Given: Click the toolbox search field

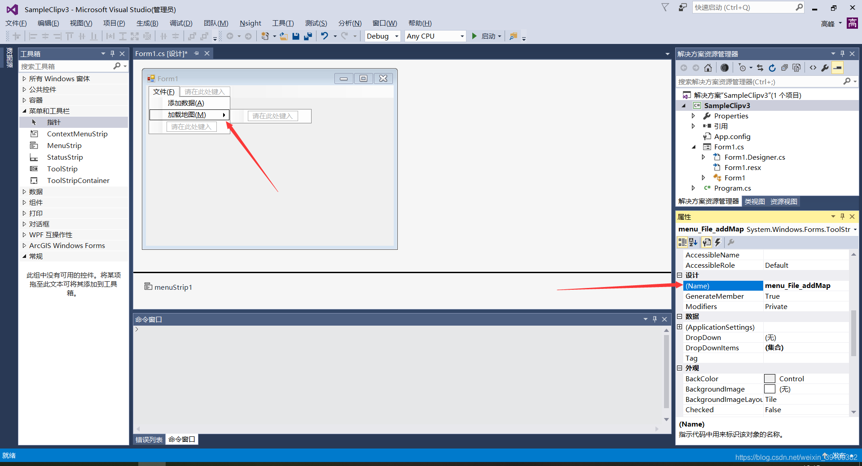Looking at the screenshot, I should [66, 66].
